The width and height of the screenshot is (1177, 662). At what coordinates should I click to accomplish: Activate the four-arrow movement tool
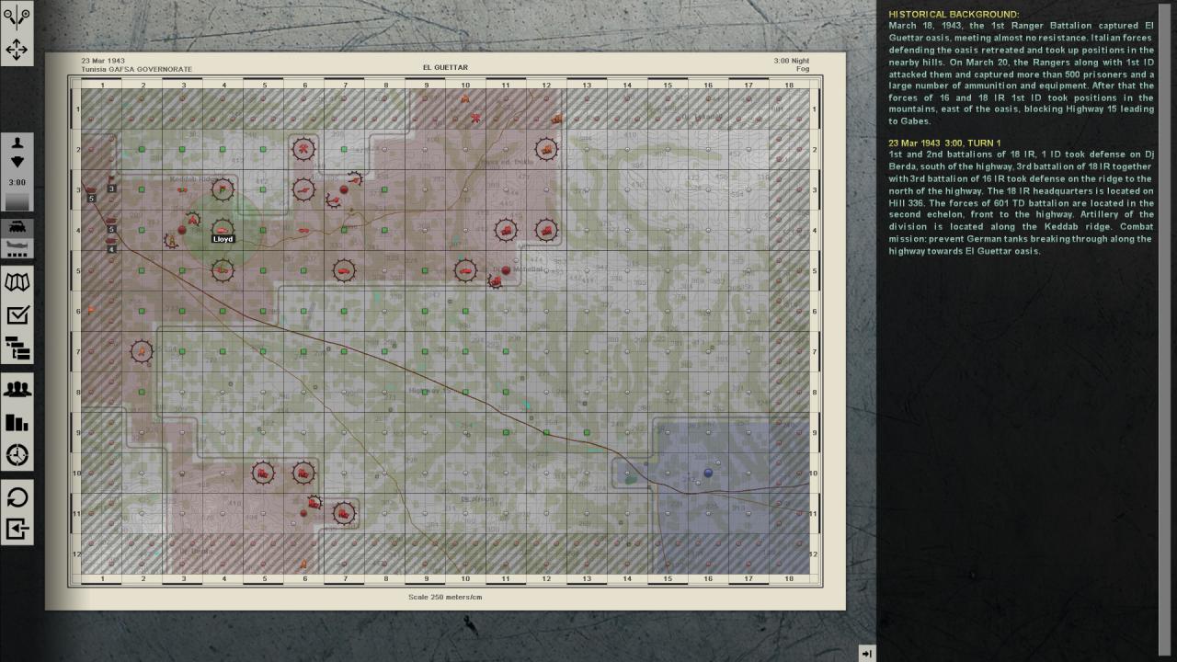[x=17, y=51]
